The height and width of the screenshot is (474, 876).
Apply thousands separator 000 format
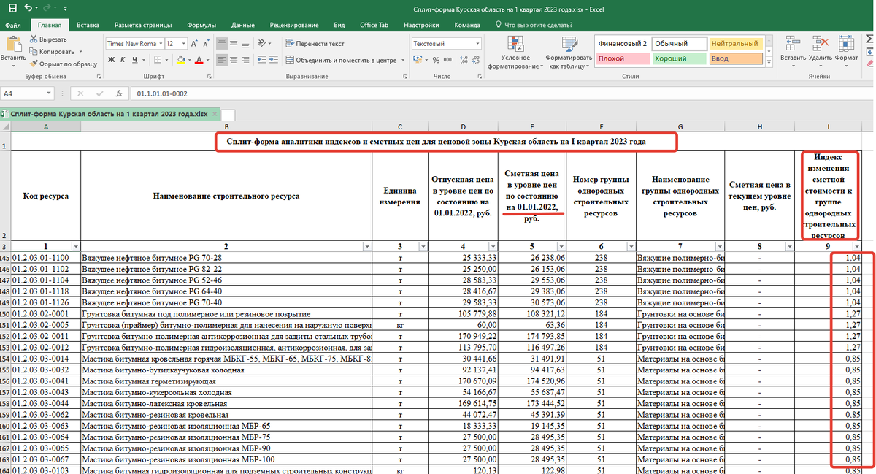point(447,61)
